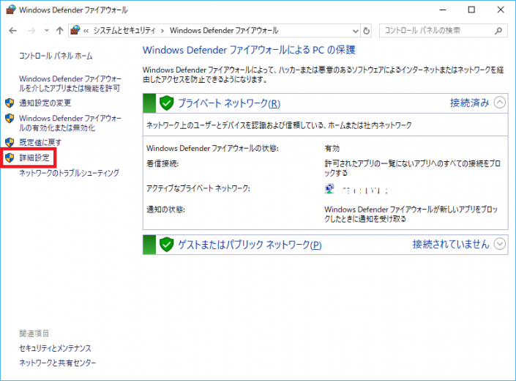The image size is (516, 381).
Task: Close the firewall window
Action: pos(501,10)
